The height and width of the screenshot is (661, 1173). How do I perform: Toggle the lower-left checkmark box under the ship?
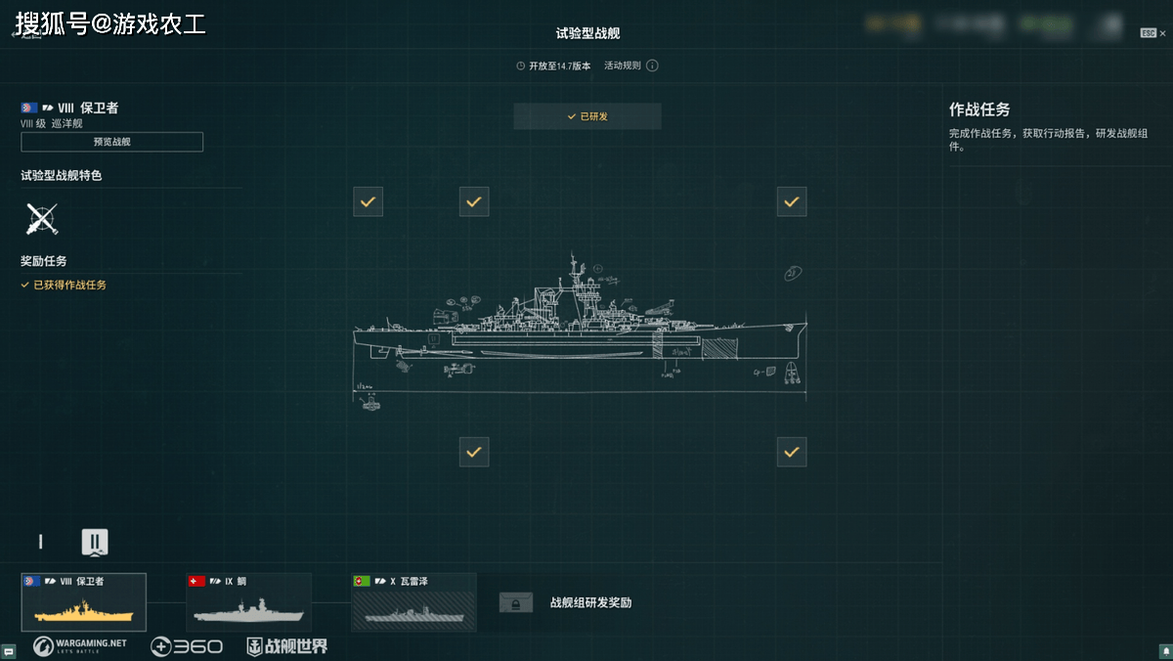click(x=474, y=452)
